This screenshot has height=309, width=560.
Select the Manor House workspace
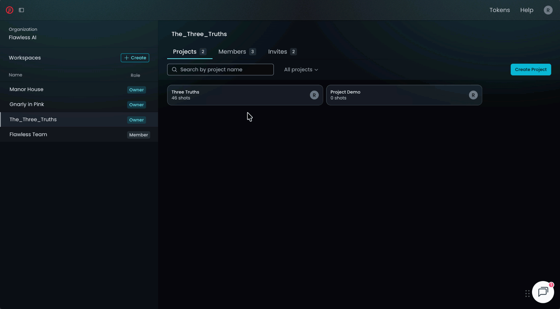pyautogui.click(x=79, y=90)
